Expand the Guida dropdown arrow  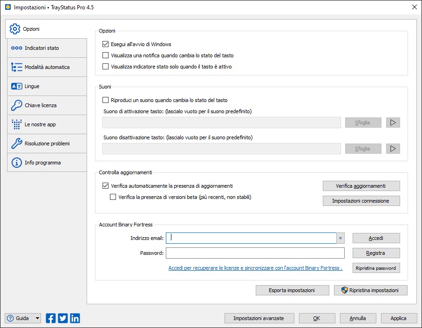point(37,318)
